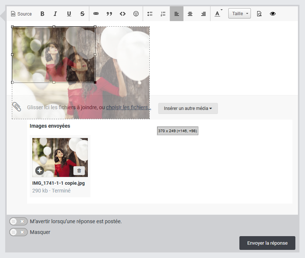Image resolution: width=305 pixels, height=258 pixels.
Task: Insert a bulleted list
Action: [150, 14]
